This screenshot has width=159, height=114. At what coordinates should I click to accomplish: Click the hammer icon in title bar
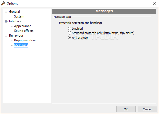(x=3, y=3)
